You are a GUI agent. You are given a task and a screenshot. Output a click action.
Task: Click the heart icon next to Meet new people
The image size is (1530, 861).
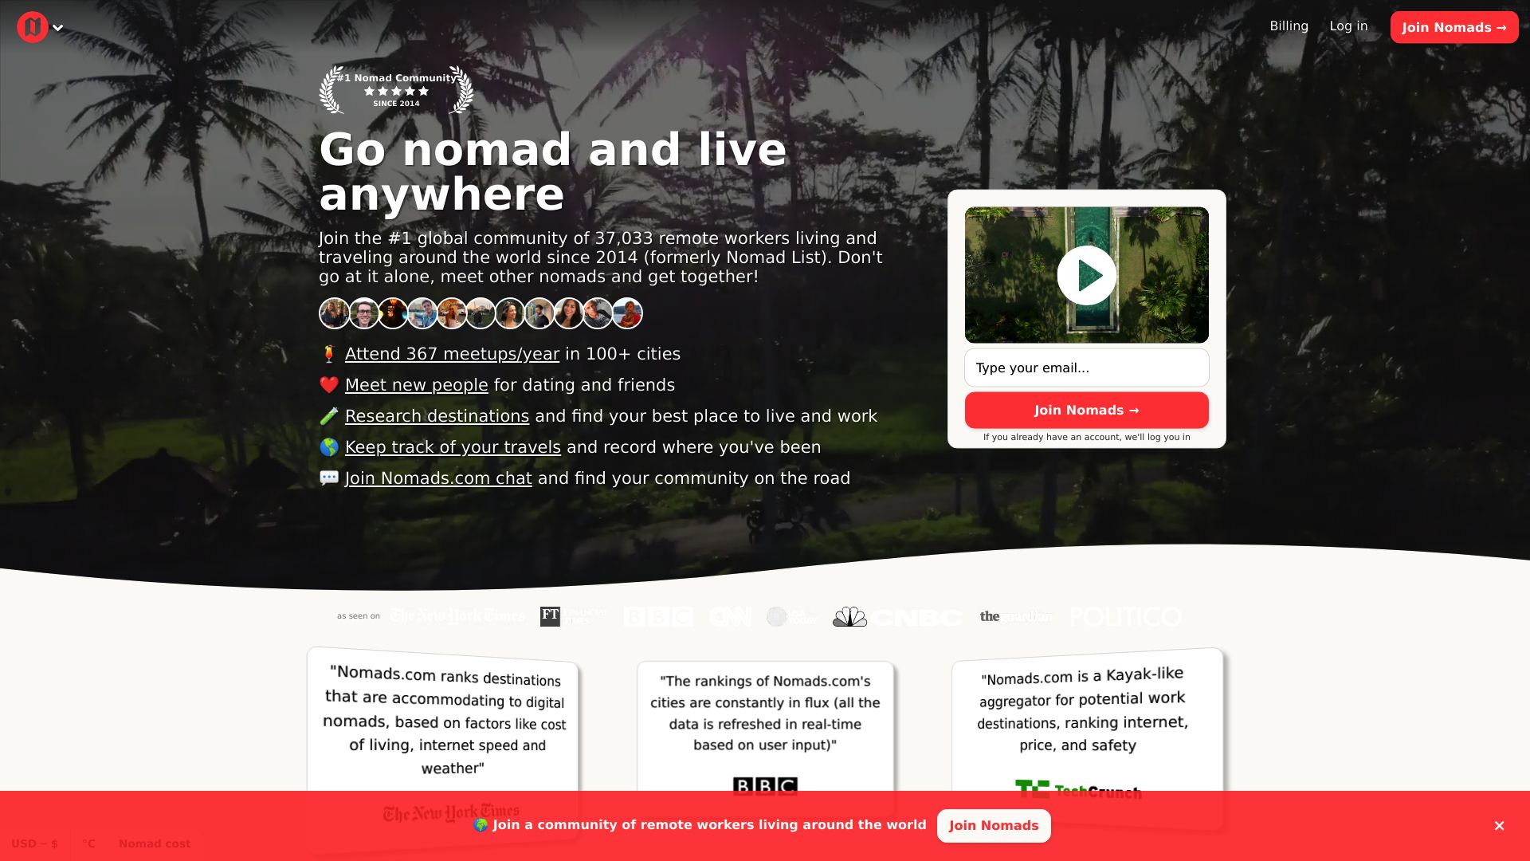328,383
